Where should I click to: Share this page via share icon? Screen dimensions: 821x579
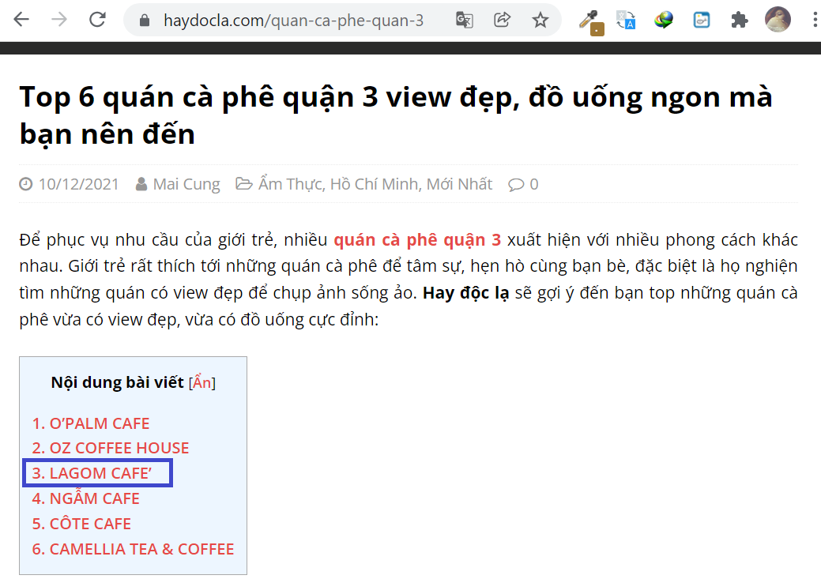point(503,20)
